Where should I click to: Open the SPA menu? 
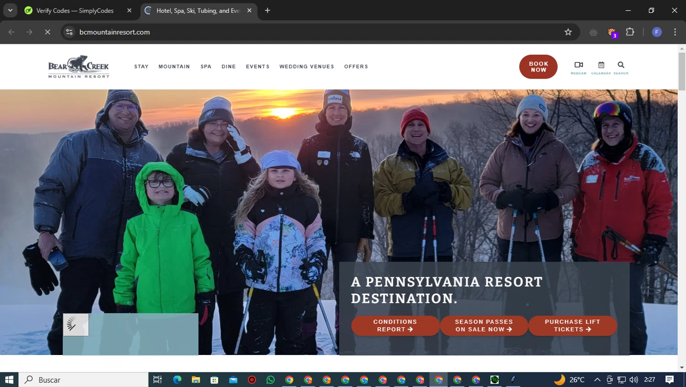tap(206, 67)
